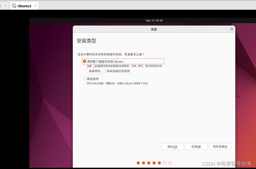
Task: Click the description "您可以自己创建、调整分区"
Action: [118, 83]
